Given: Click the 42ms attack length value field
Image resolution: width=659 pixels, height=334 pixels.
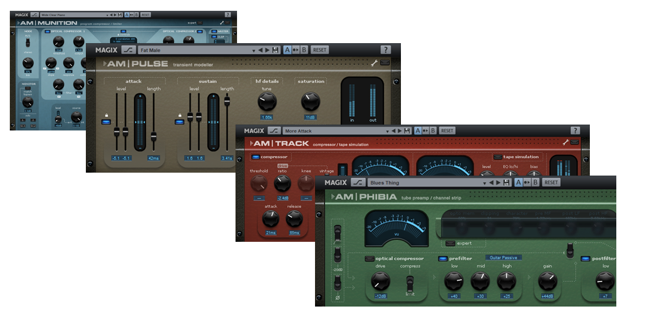Looking at the screenshot, I should 154,158.
